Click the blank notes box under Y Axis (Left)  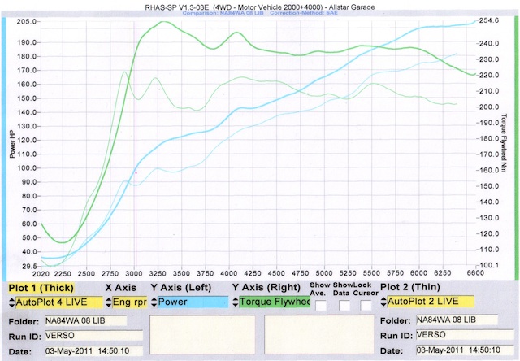click(x=202, y=335)
